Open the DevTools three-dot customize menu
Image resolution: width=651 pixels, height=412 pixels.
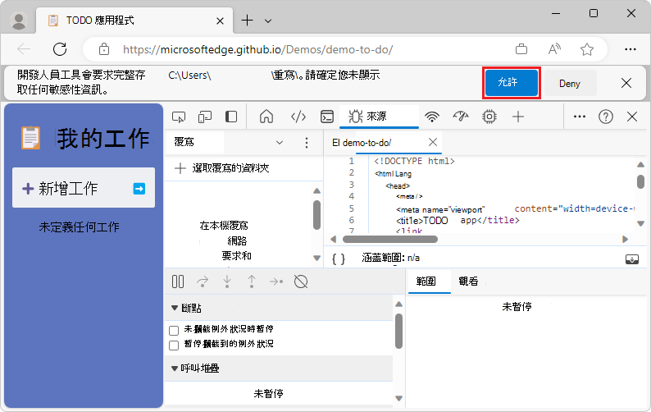pos(579,117)
